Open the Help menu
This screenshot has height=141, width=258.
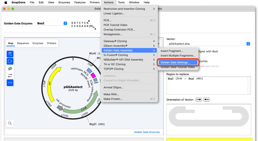coord(147,2)
